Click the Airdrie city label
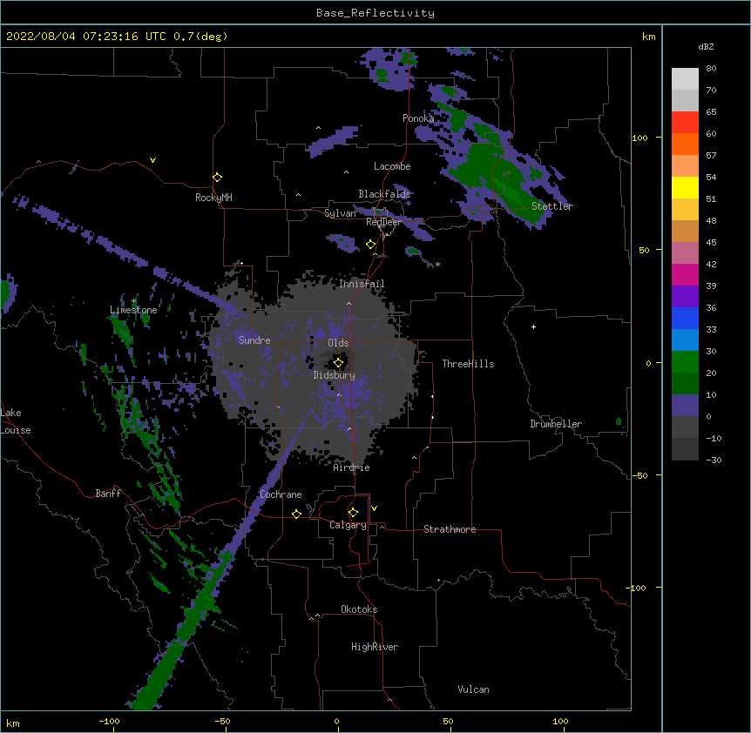The height and width of the screenshot is (733, 751). click(x=352, y=467)
